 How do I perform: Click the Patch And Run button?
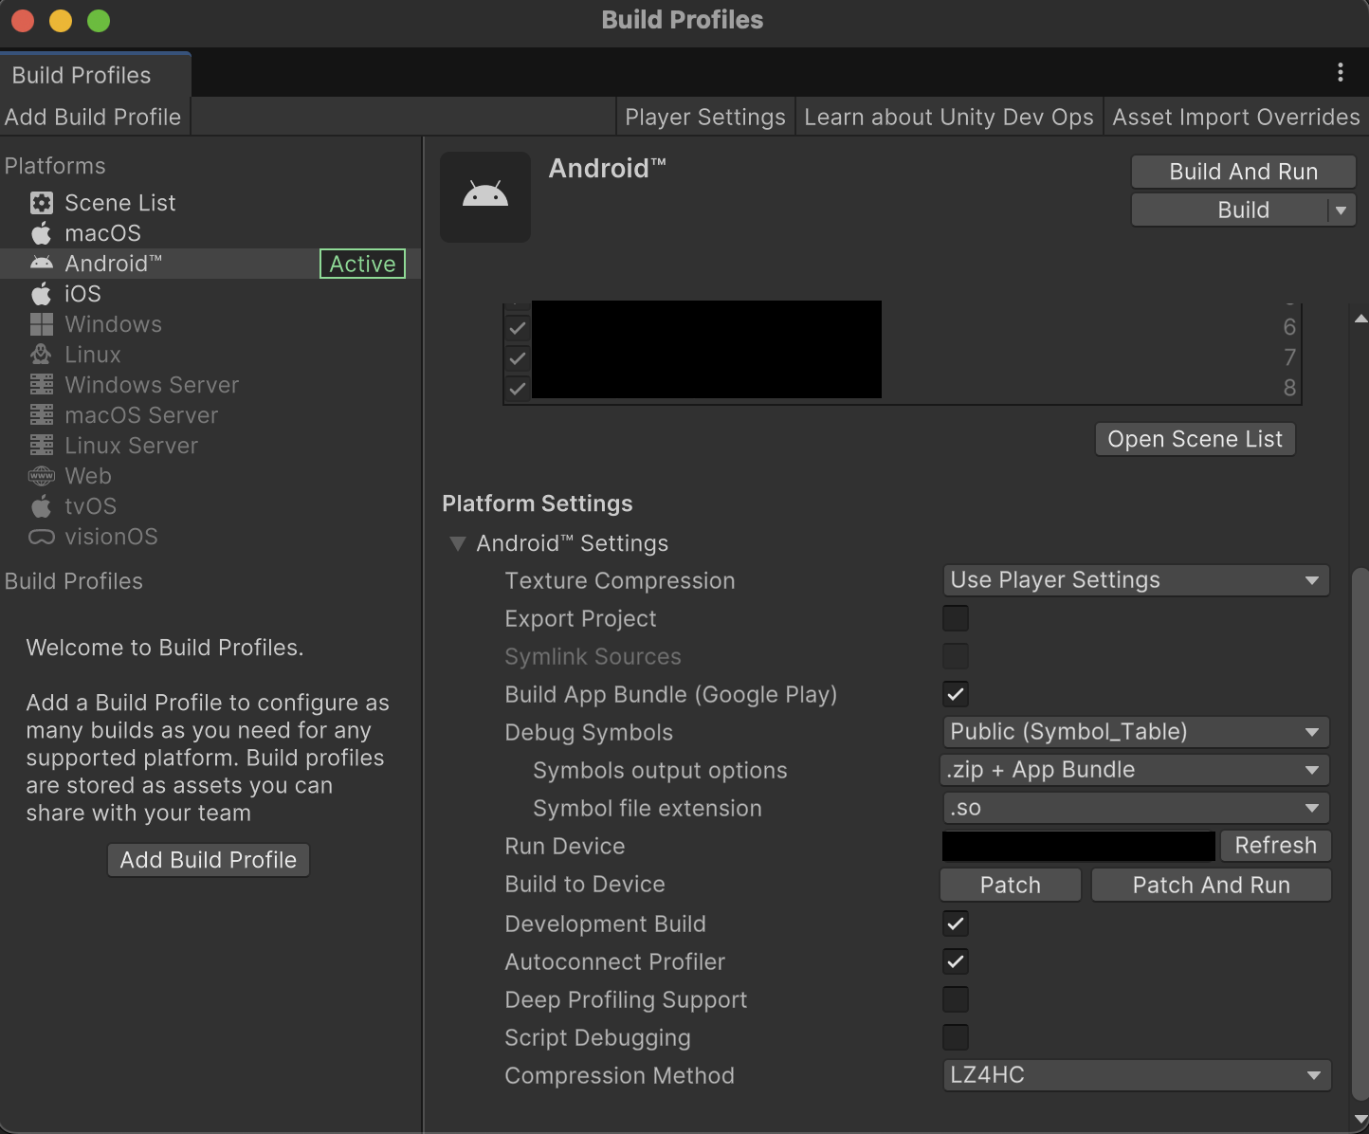point(1212,885)
